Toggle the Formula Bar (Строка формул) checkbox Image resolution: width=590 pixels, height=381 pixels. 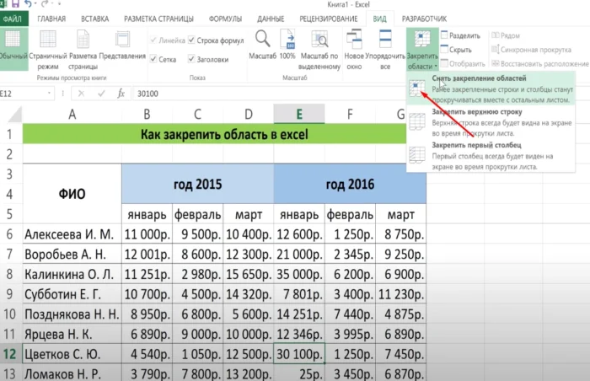click(192, 40)
